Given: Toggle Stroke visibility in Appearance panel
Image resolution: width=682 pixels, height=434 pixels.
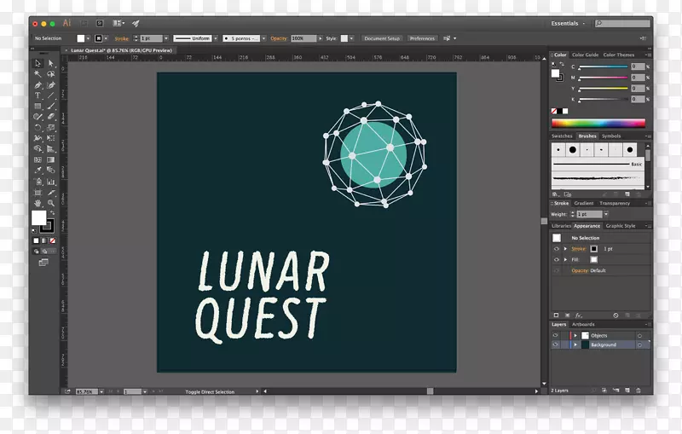Looking at the screenshot, I should tap(556, 249).
